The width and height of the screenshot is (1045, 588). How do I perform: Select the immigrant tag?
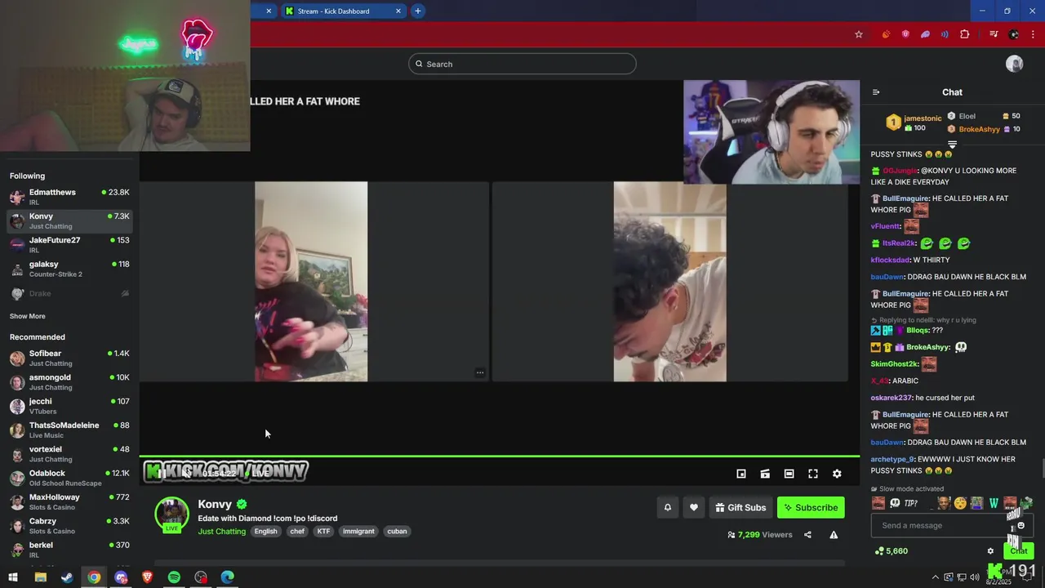(358, 531)
